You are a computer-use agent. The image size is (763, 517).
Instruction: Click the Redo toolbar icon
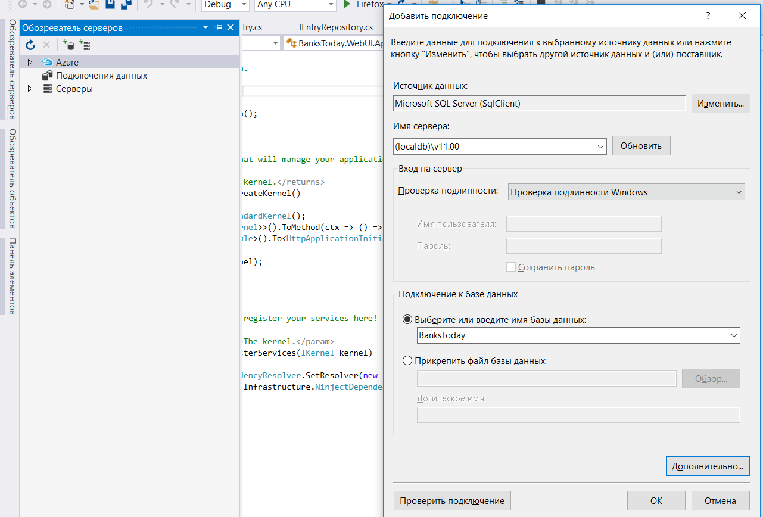tap(175, 5)
